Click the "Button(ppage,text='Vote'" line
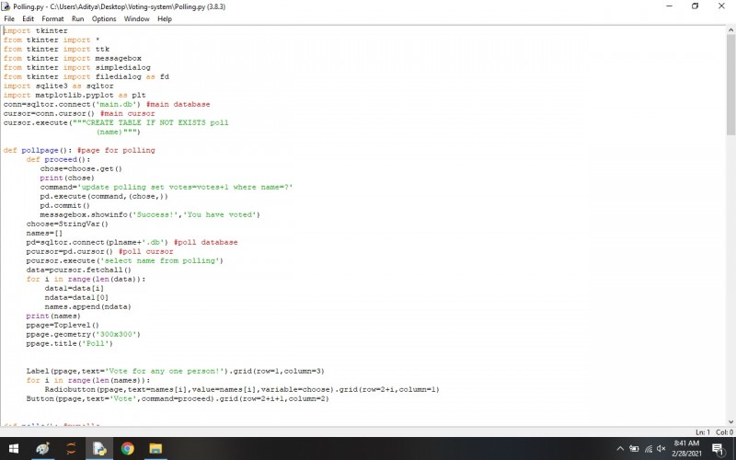 click(x=178, y=398)
